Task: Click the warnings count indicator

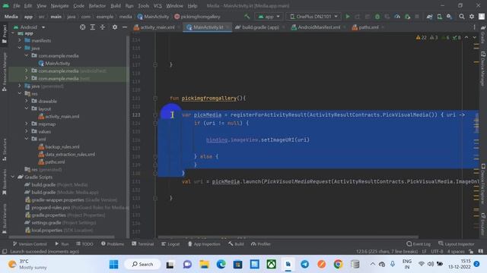Action: click(421, 37)
